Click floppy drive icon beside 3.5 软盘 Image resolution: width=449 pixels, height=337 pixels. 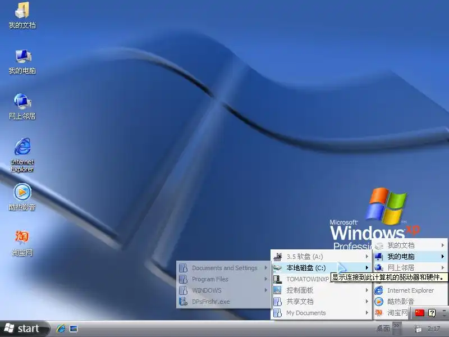coord(277,257)
